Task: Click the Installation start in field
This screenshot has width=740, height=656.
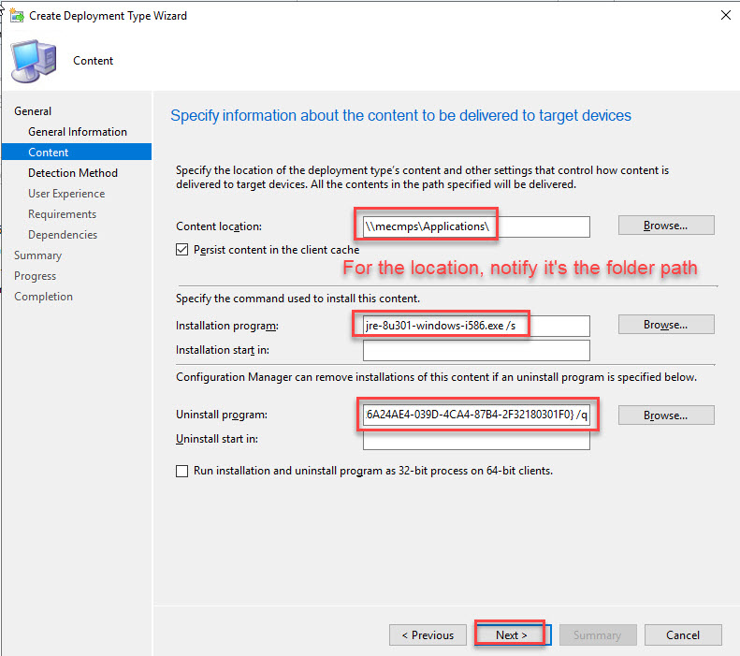Action: tap(476, 350)
